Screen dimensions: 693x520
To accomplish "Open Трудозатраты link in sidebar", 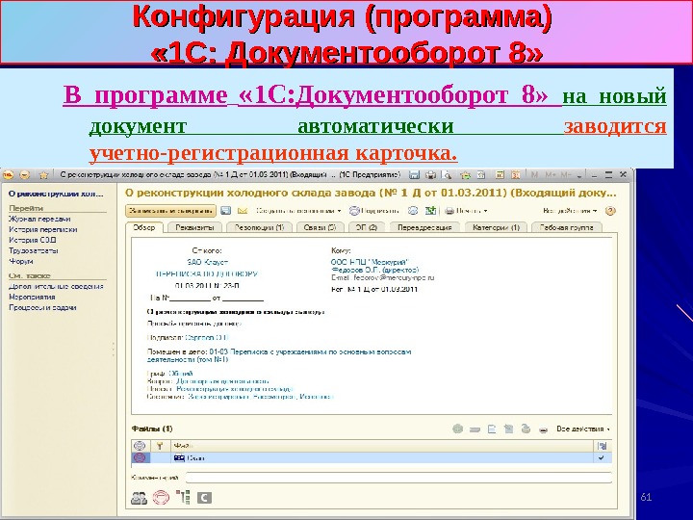I will tap(34, 250).
